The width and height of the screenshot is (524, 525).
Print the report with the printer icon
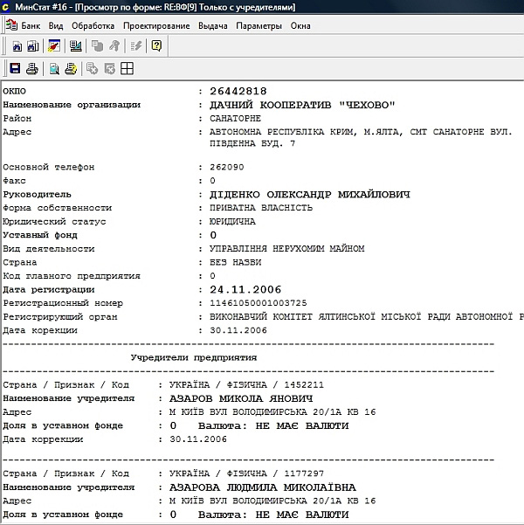point(31,68)
